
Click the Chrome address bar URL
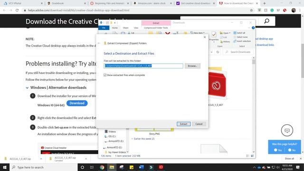(x=78, y=10)
